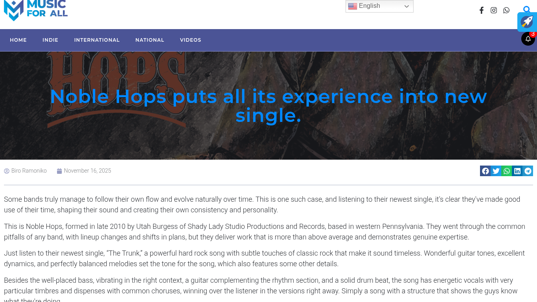Open the Indie menu section

click(50, 40)
